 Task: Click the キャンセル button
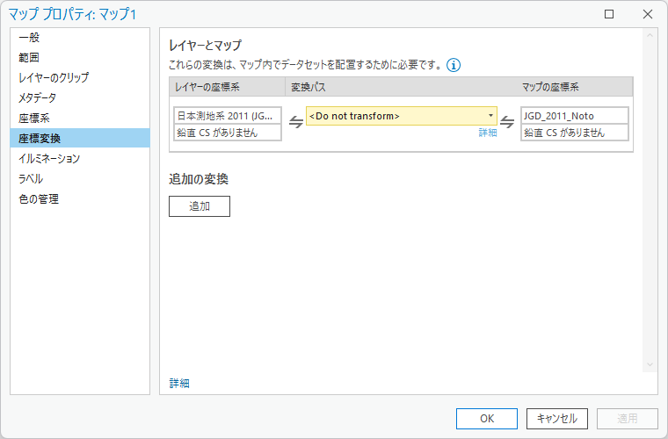click(557, 419)
